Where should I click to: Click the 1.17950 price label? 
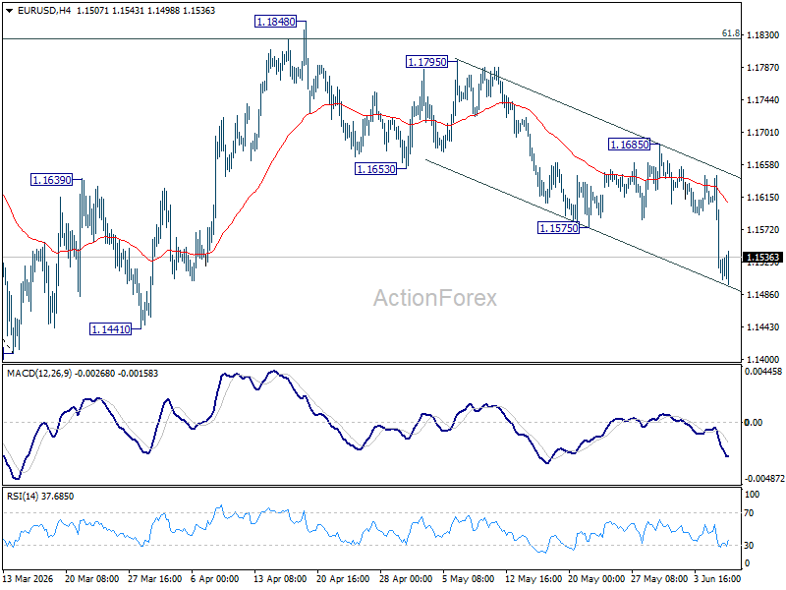point(426,62)
